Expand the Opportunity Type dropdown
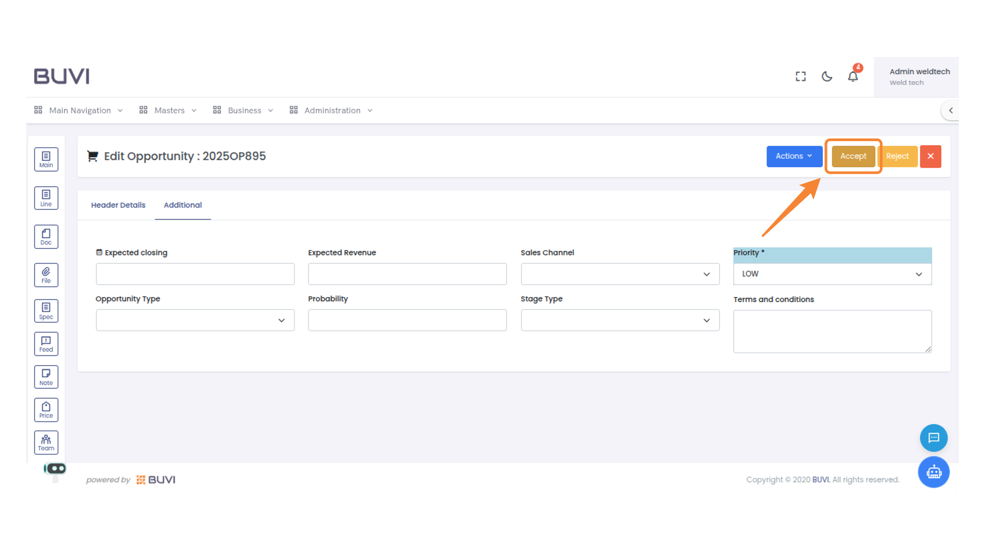This screenshot has height=554, width=985. pos(195,320)
